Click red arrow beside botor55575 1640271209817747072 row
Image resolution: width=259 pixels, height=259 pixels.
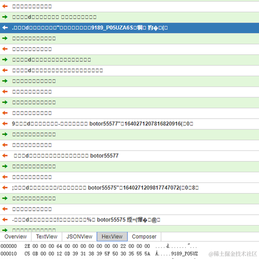(5, 187)
